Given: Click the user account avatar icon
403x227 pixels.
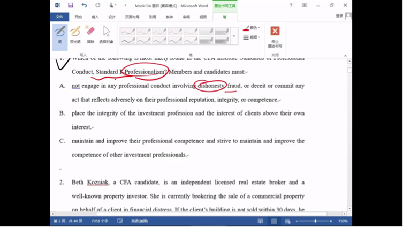Looking at the screenshot, I should 348,16.
